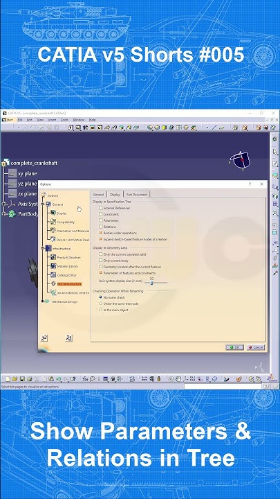Select the xy plane in specification tree
The image size is (280, 499).
[27, 173]
